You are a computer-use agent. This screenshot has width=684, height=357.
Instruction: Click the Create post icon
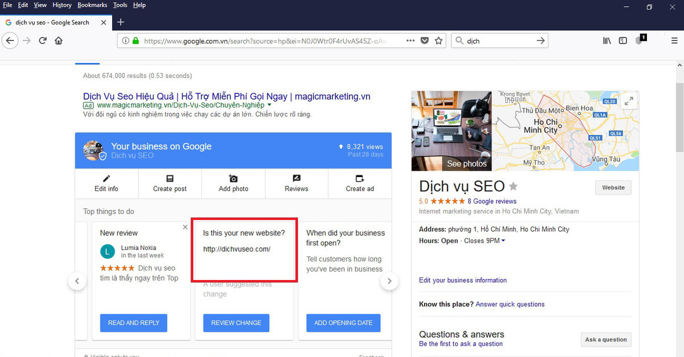170,179
